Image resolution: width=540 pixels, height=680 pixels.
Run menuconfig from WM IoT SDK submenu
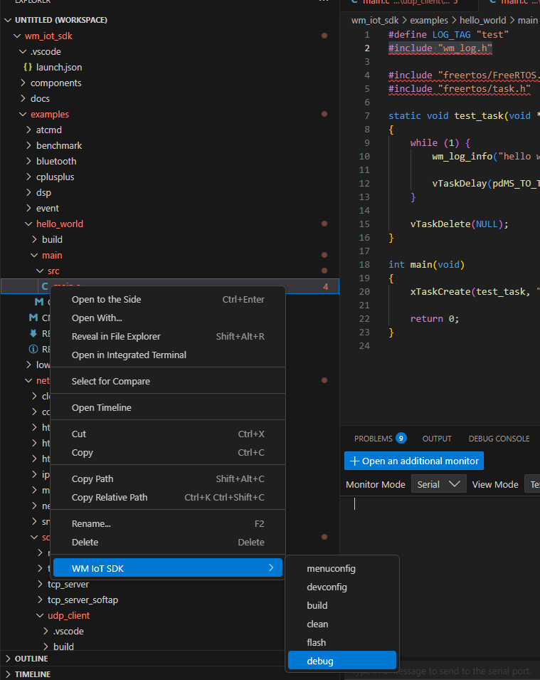pos(342,568)
